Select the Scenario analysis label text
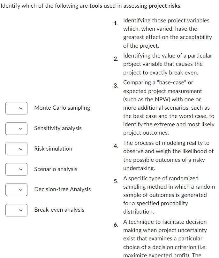The width and height of the screenshot is (219, 258). (x=56, y=169)
